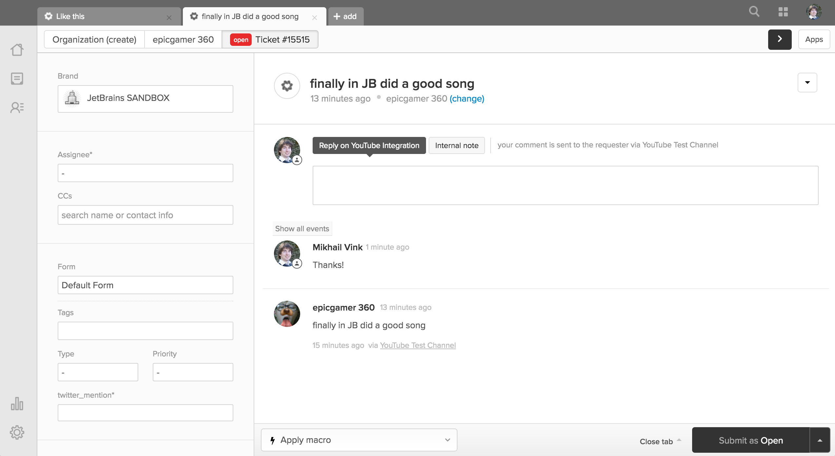Click the (change) requester link
Viewport: 835px width, 456px height.
pos(467,99)
